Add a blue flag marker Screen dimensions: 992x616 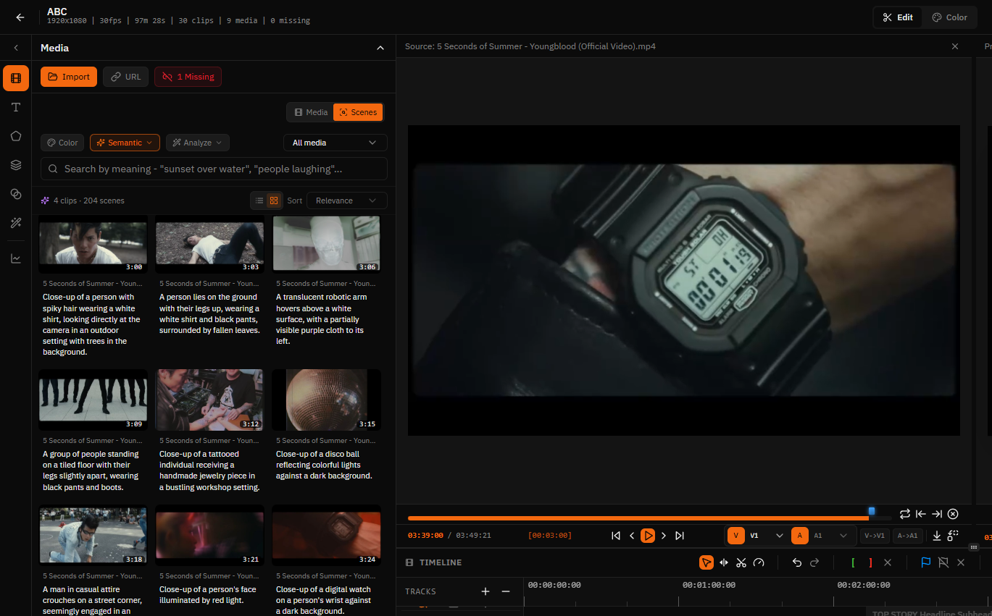click(x=925, y=562)
